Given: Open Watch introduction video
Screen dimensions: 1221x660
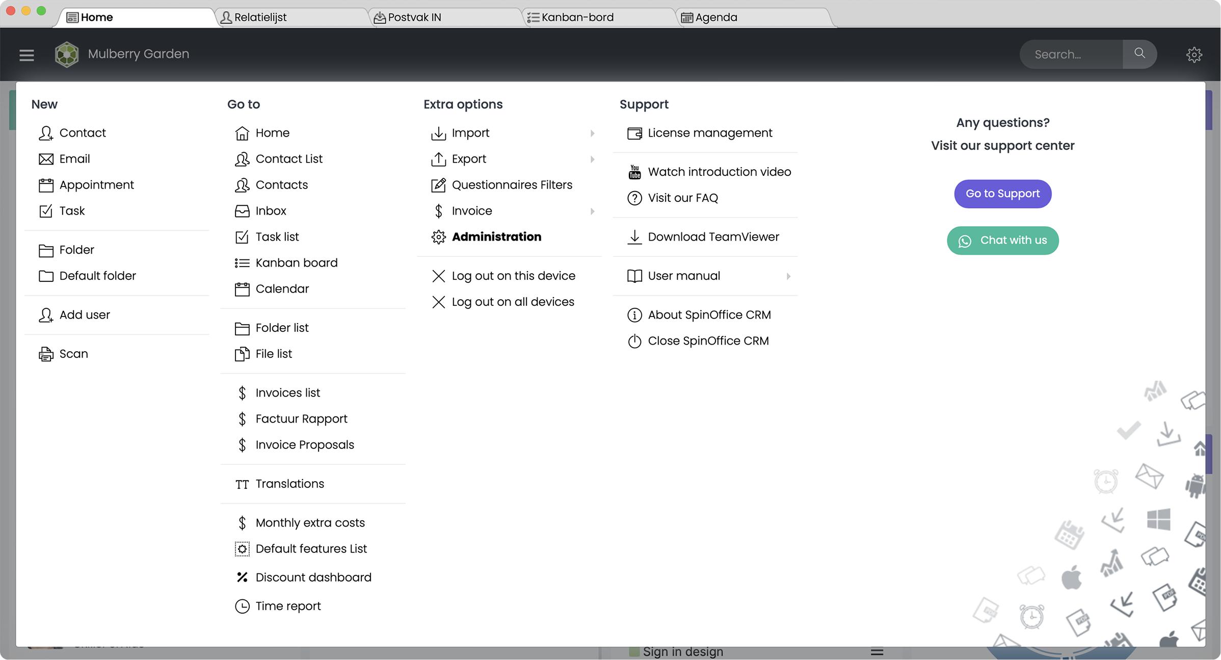Looking at the screenshot, I should (x=719, y=172).
